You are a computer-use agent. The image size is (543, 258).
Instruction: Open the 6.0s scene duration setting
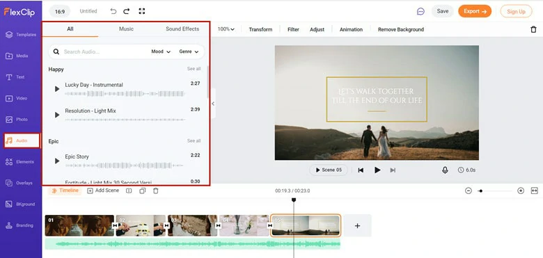(x=466, y=170)
